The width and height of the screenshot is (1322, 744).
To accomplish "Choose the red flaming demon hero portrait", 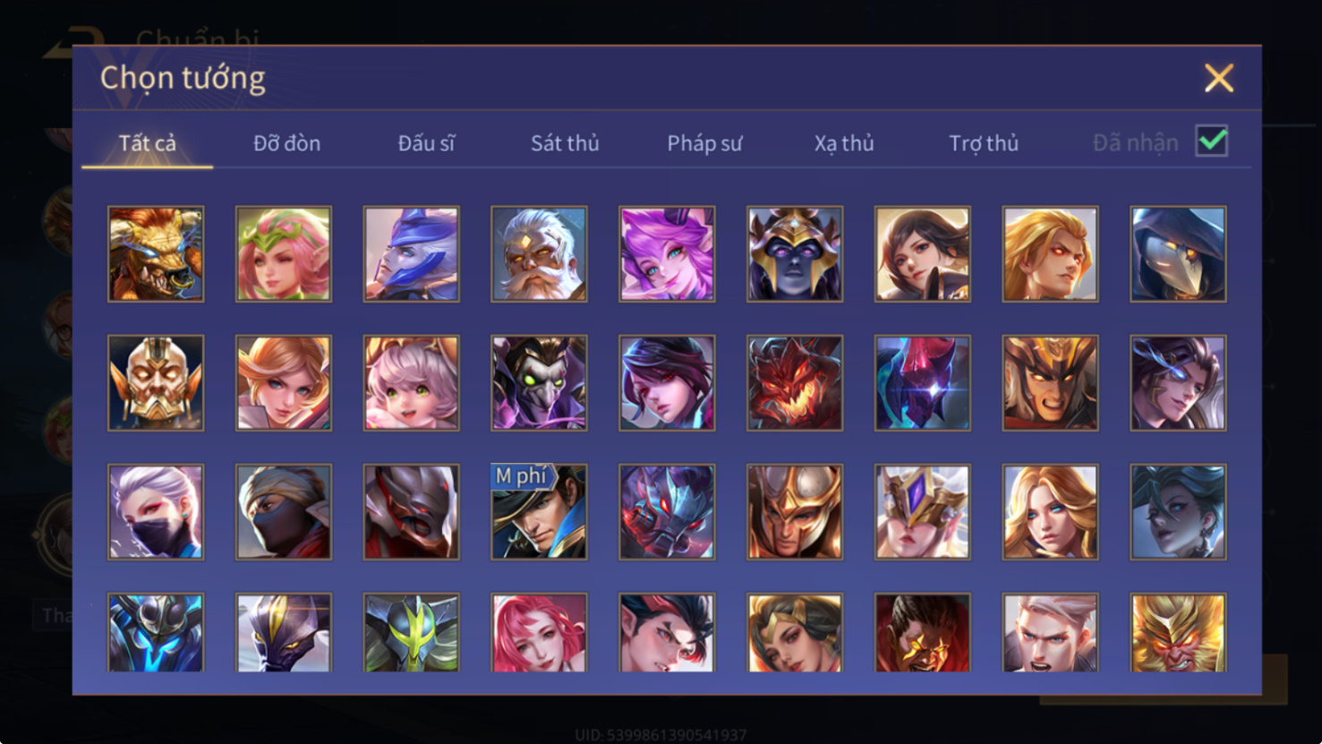I will (x=795, y=383).
